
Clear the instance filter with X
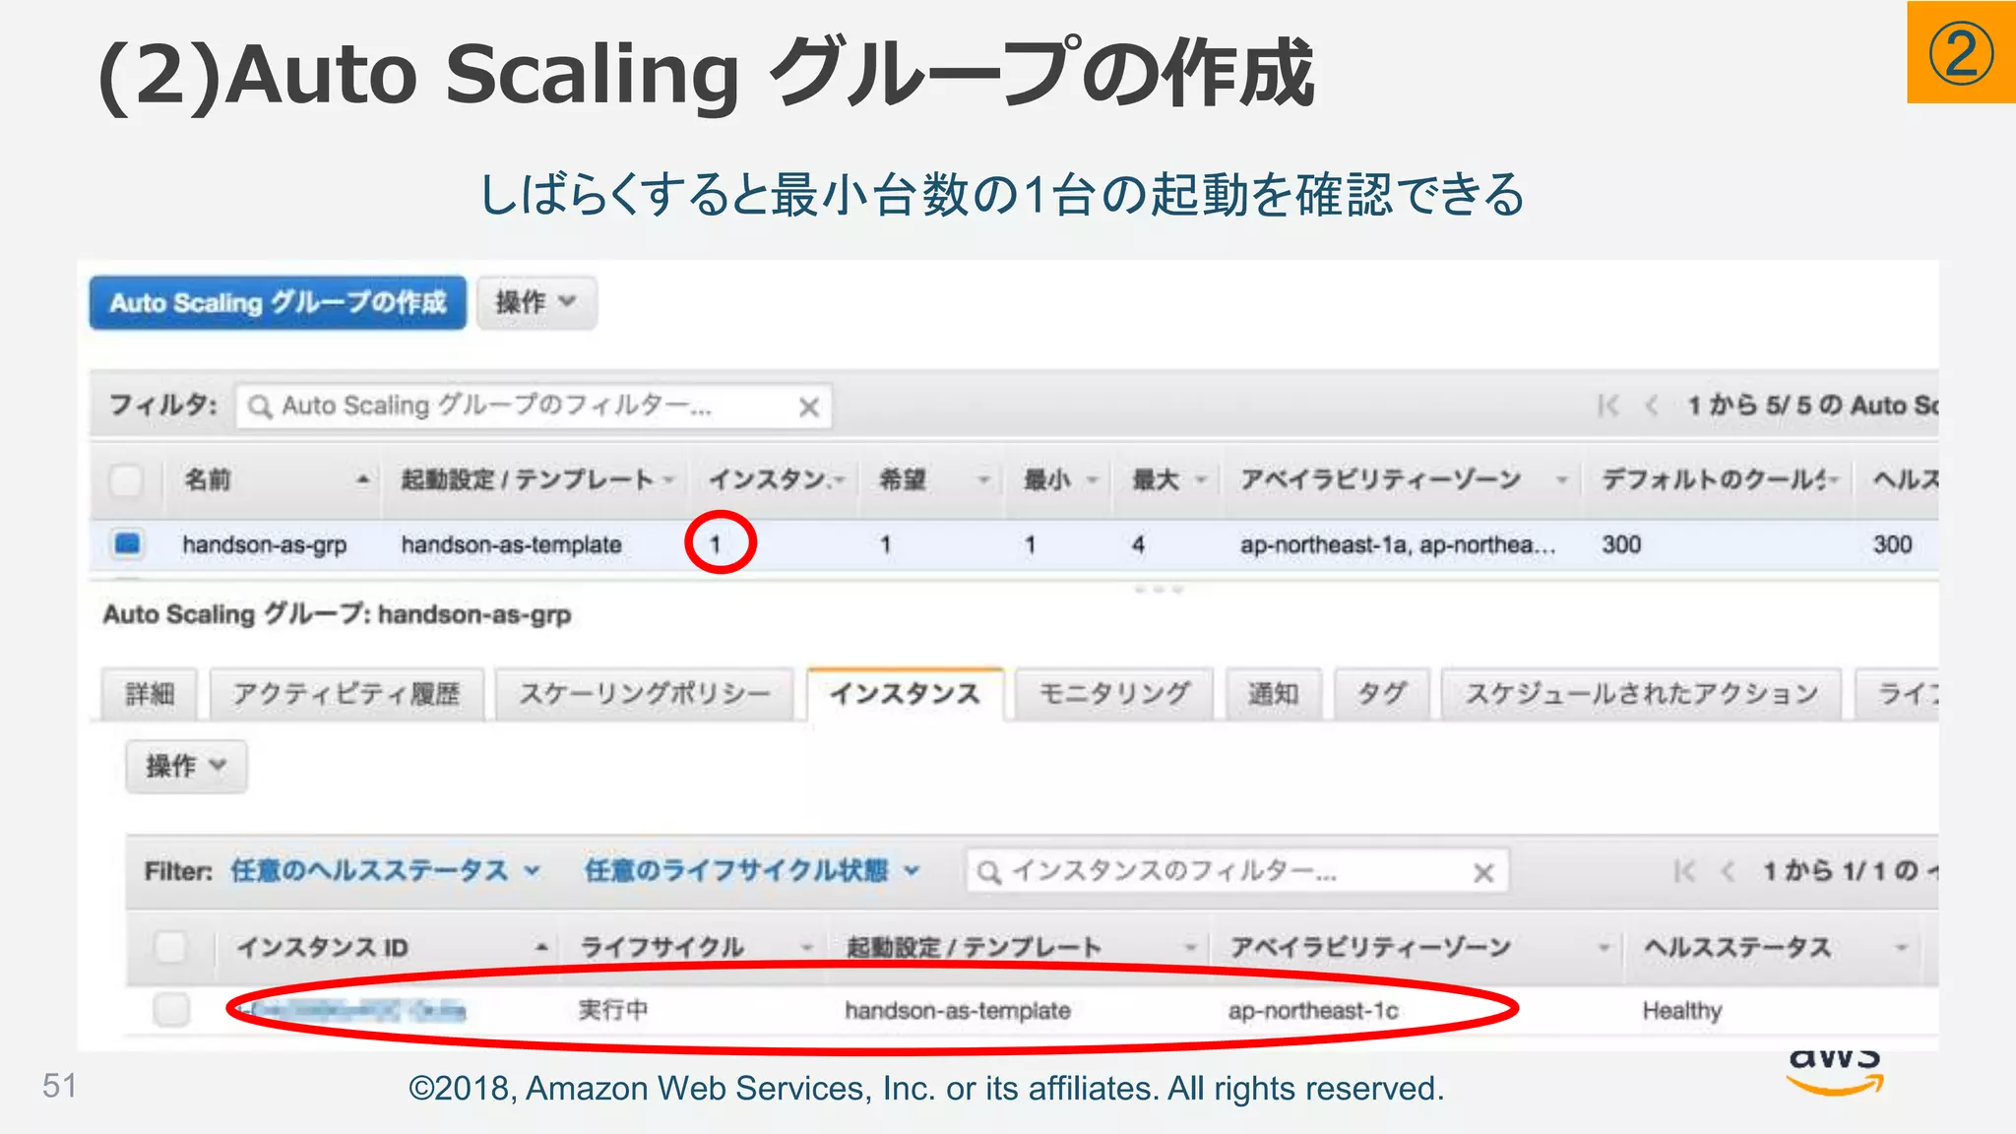[1483, 872]
